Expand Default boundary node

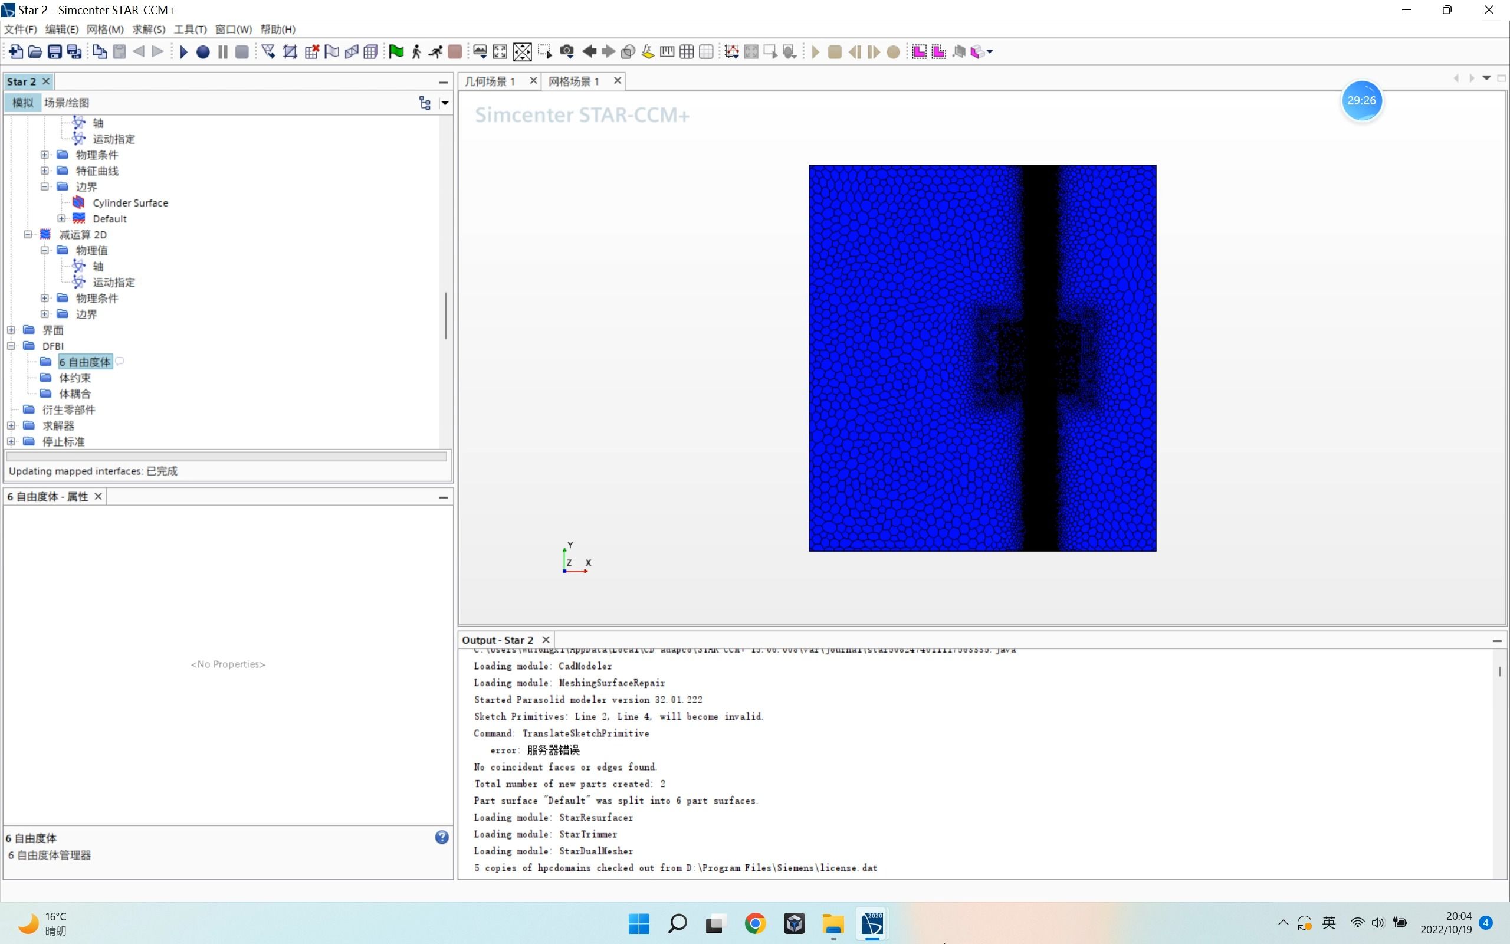[62, 218]
